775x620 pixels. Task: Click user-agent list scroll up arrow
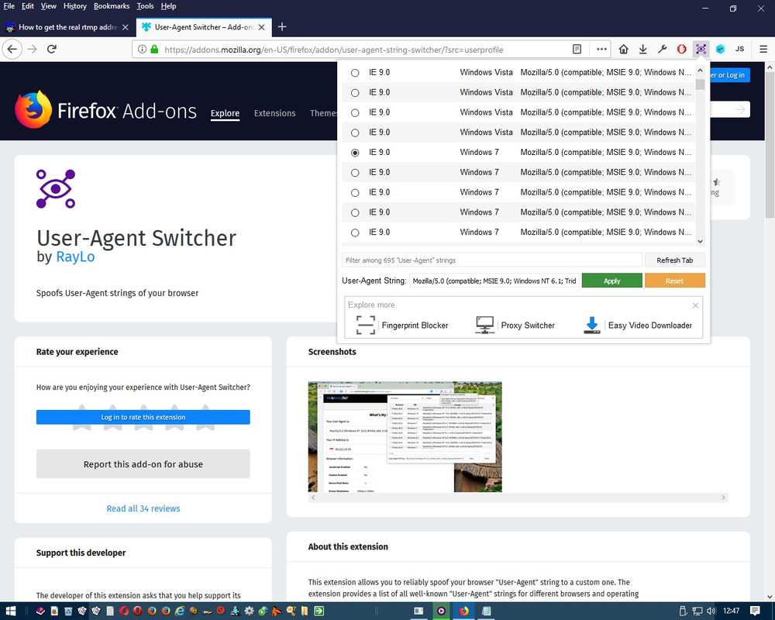click(x=700, y=71)
